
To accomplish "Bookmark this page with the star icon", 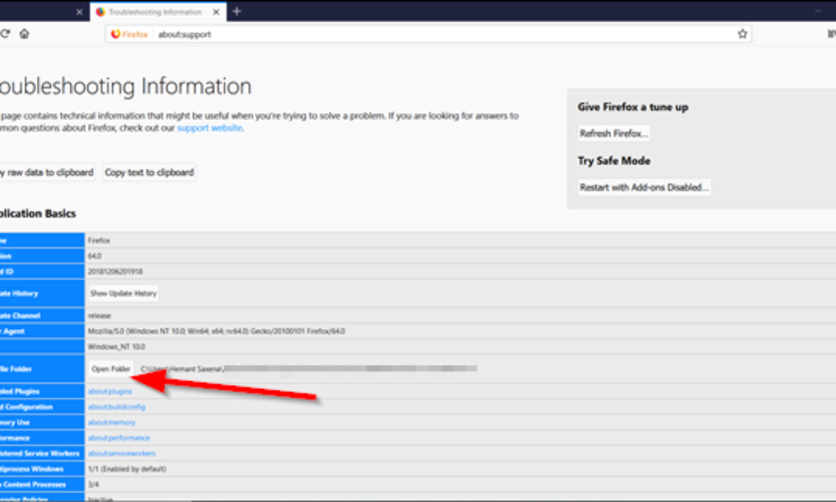I will point(742,33).
